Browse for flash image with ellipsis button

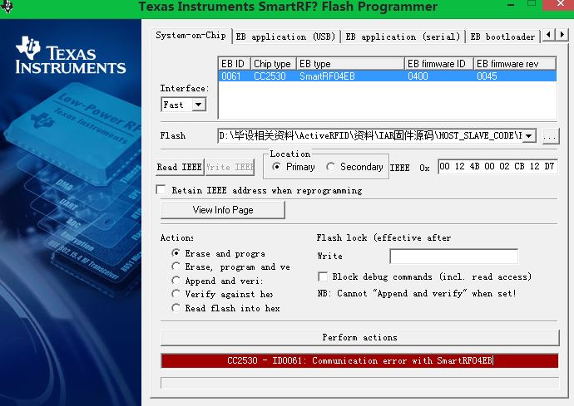tap(550, 136)
